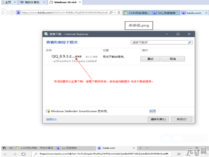Click the 搜索下载项 search field

click(158, 43)
